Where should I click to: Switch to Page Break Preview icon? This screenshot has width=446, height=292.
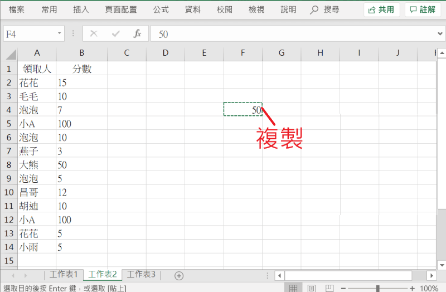tap(329, 288)
